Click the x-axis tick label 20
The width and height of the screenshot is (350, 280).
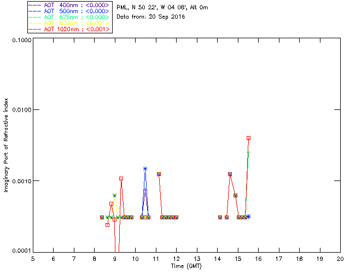[x=340, y=259]
